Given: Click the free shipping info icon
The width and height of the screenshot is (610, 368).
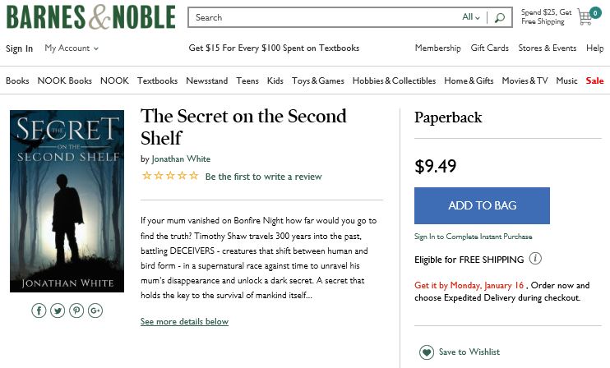Looking at the screenshot, I should [x=535, y=260].
